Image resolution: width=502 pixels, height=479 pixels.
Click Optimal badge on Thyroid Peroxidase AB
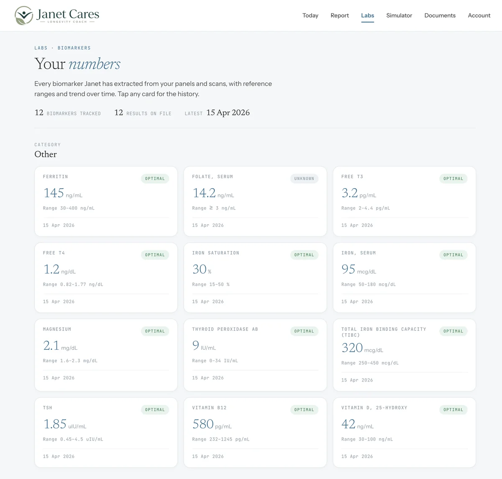coord(304,331)
